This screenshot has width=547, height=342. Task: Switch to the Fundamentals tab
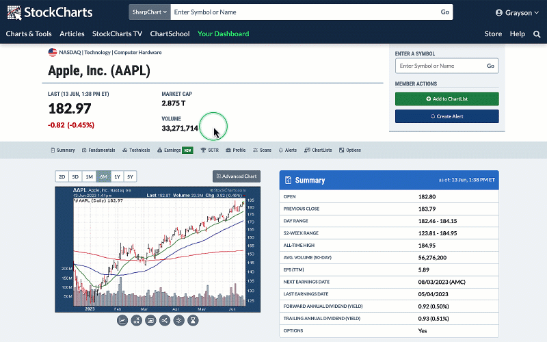pyautogui.click(x=98, y=150)
